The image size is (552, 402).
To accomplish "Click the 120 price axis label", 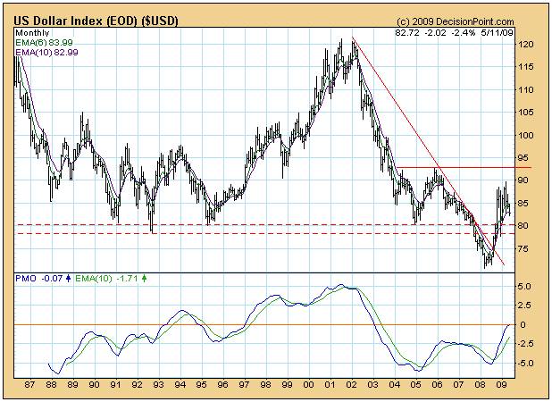I will [x=526, y=45].
